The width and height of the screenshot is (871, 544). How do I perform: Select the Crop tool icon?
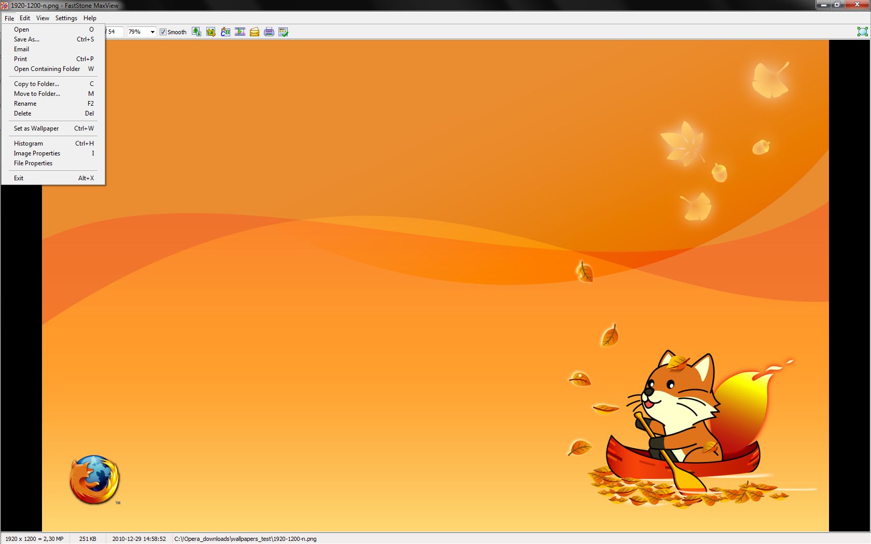pos(211,32)
